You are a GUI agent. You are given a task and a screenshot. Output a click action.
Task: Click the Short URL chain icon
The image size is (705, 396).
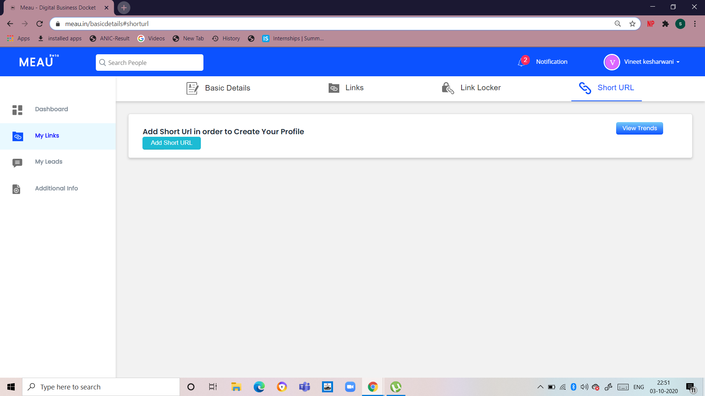[585, 88]
